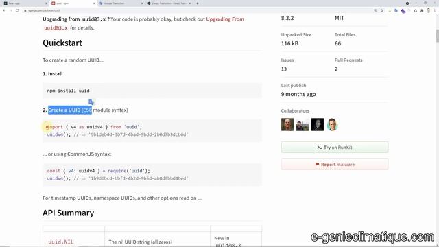The width and height of the screenshot is (439, 247).
Task: Open the Google Translate extension icon in the toolbar
Action: 396,11
